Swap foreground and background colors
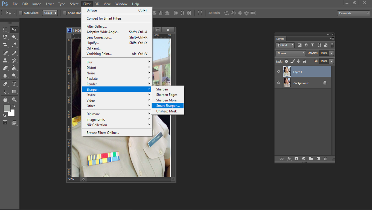This screenshot has height=210, width=372. coord(14,106)
